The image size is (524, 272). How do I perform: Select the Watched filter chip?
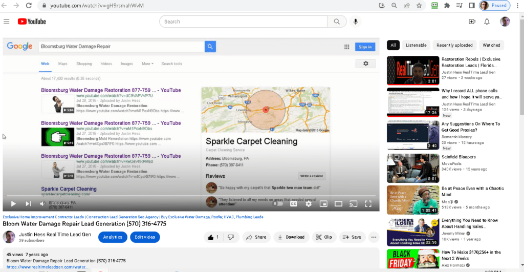click(x=491, y=45)
